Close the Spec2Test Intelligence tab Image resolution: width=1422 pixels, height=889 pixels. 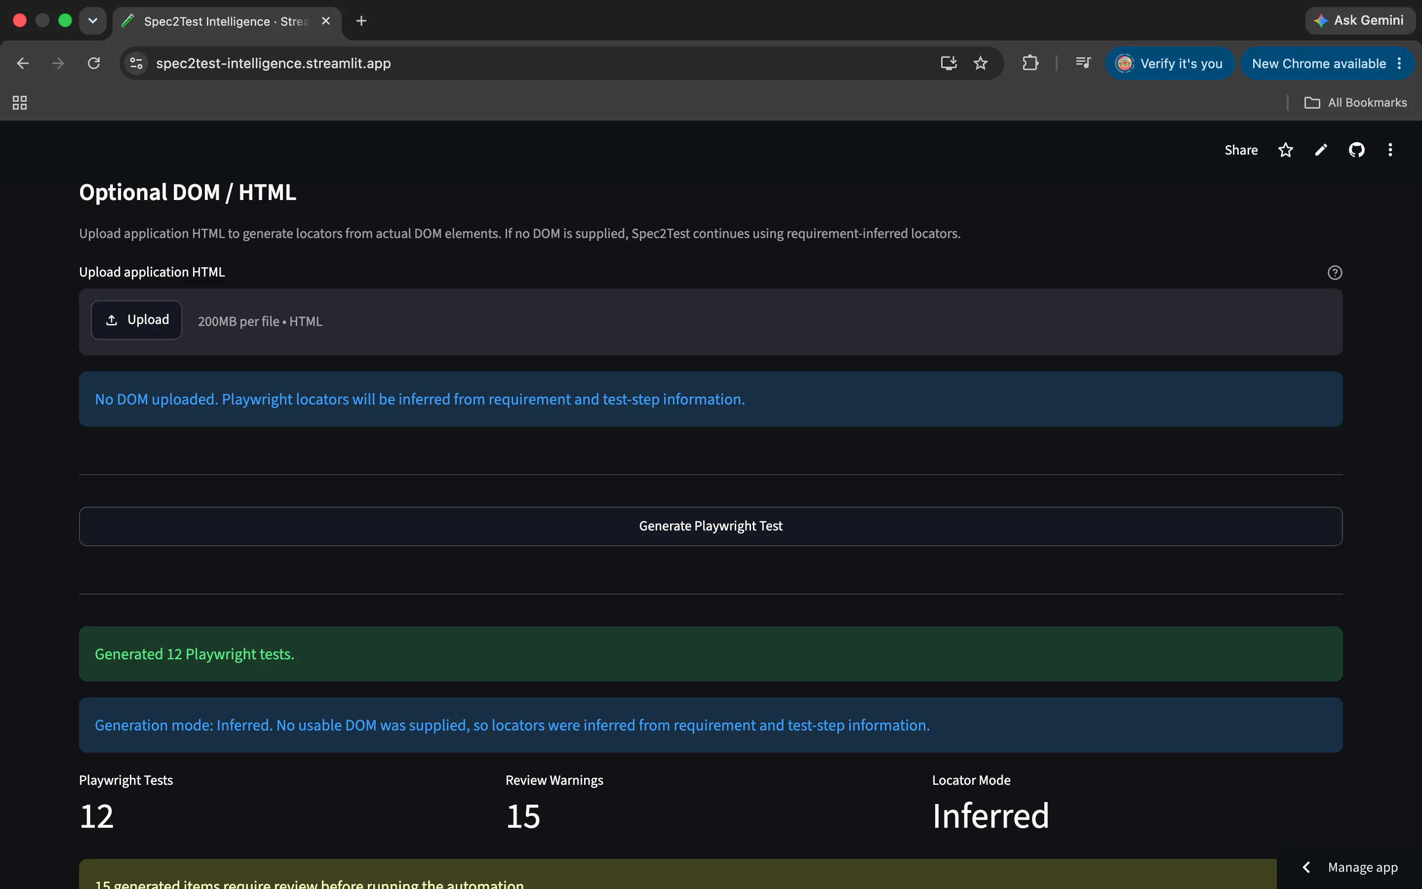pyautogui.click(x=326, y=21)
